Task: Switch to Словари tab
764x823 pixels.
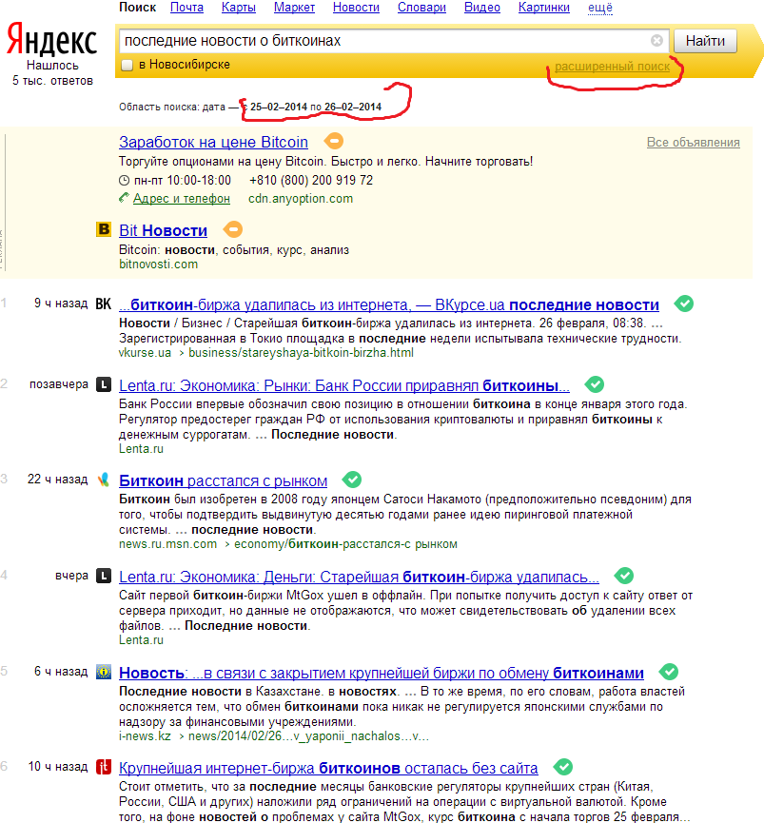Action: (421, 8)
